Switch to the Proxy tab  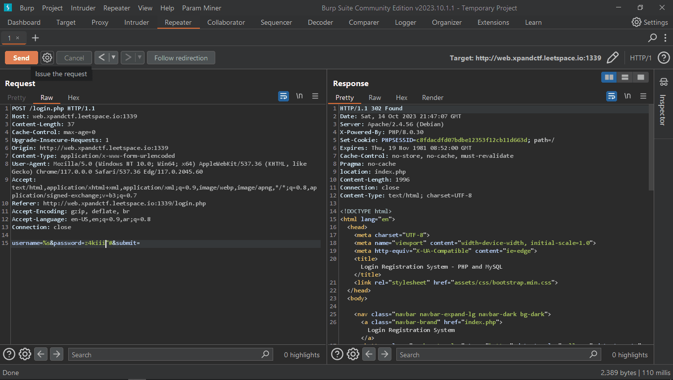(100, 22)
